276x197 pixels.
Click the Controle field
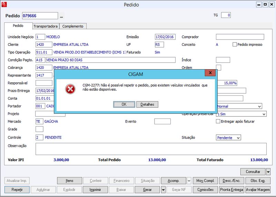click(x=39, y=137)
